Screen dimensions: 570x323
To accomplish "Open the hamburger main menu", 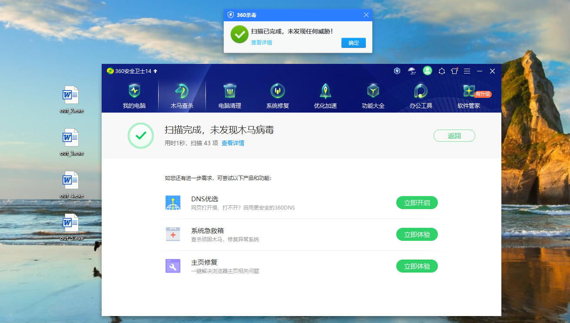I will coord(467,71).
